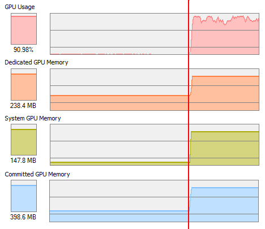Select the 238.4 MB value
The width and height of the screenshot is (265, 229).
click(x=23, y=106)
